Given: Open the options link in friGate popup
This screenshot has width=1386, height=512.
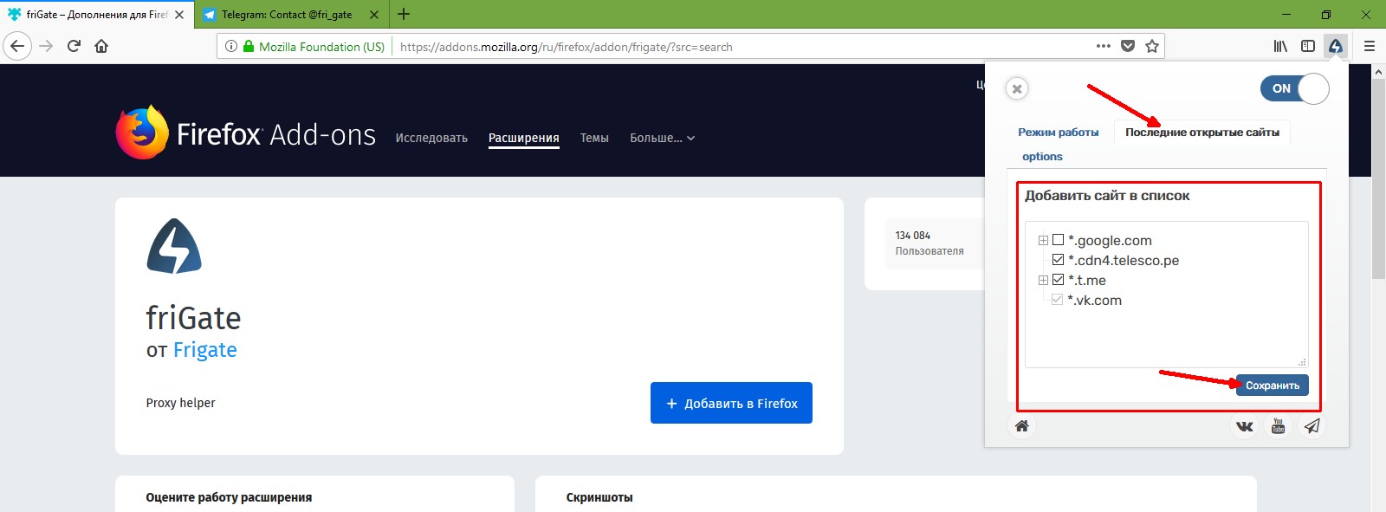Looking at the screenshot, I should point(1042,157).
